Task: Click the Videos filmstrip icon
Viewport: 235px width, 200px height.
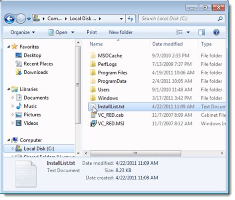Action: (x=18, y=123)
